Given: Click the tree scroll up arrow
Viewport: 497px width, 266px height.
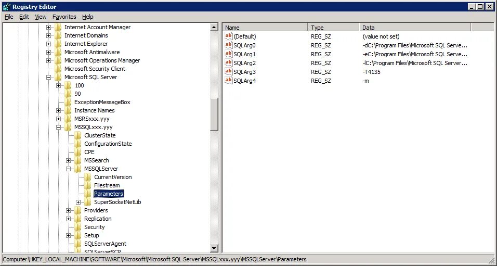Looking at the screenshot, I should (x=214, y=27).
